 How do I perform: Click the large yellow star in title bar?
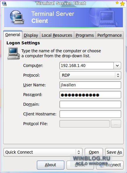[x=122, y=4]
